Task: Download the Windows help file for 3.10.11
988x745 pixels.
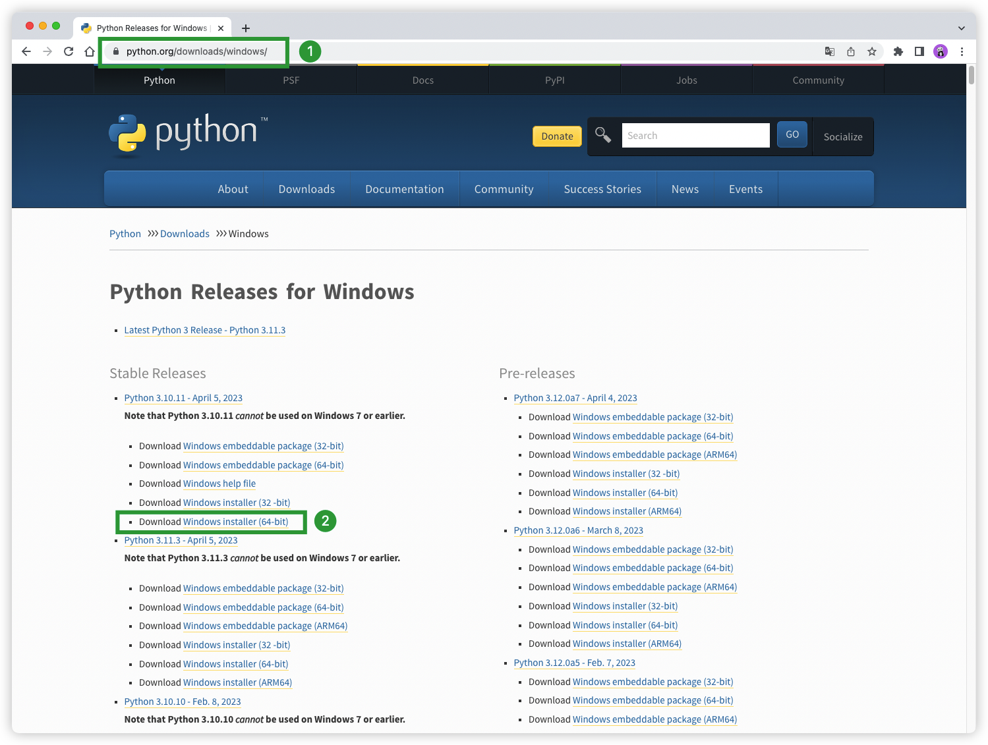Action: 219,483
